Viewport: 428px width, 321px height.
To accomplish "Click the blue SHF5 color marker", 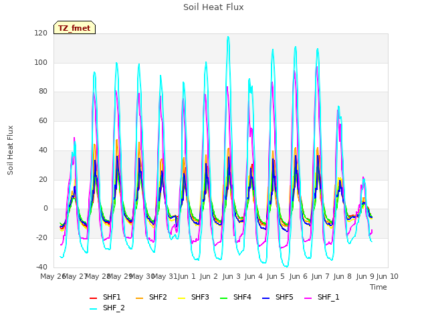I will [266, 298].
